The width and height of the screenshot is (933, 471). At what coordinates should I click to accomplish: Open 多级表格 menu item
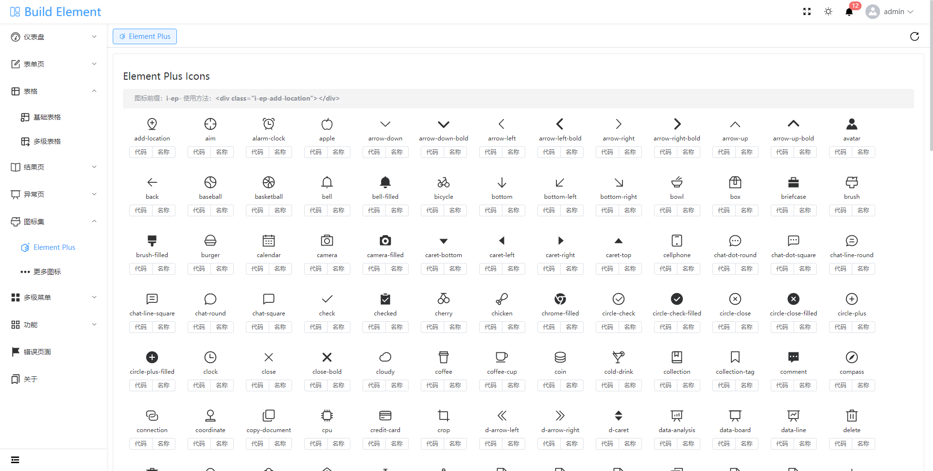(x=53, y=141)
